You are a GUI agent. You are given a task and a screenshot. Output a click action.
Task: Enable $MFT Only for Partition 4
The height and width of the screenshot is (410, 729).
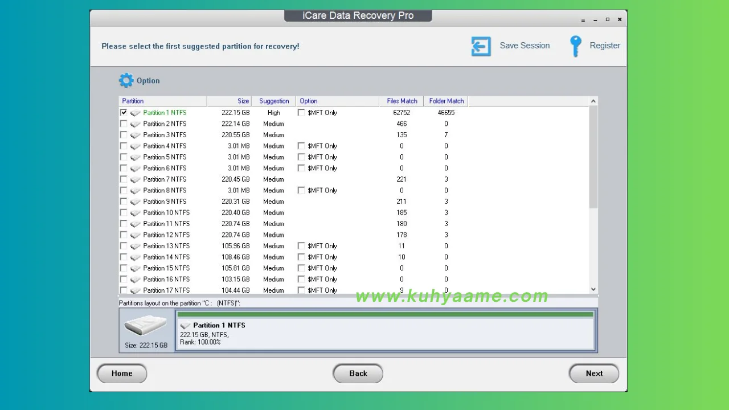pos(301,146)
